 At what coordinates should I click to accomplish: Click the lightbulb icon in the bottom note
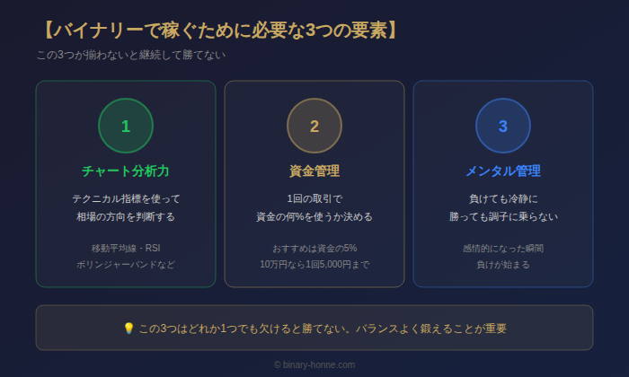[128, 329]
